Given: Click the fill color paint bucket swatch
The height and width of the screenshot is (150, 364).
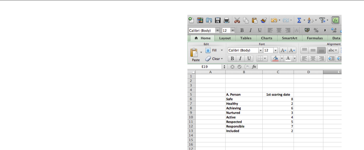Looking at the screenshot, I should [x=276, y=59].
